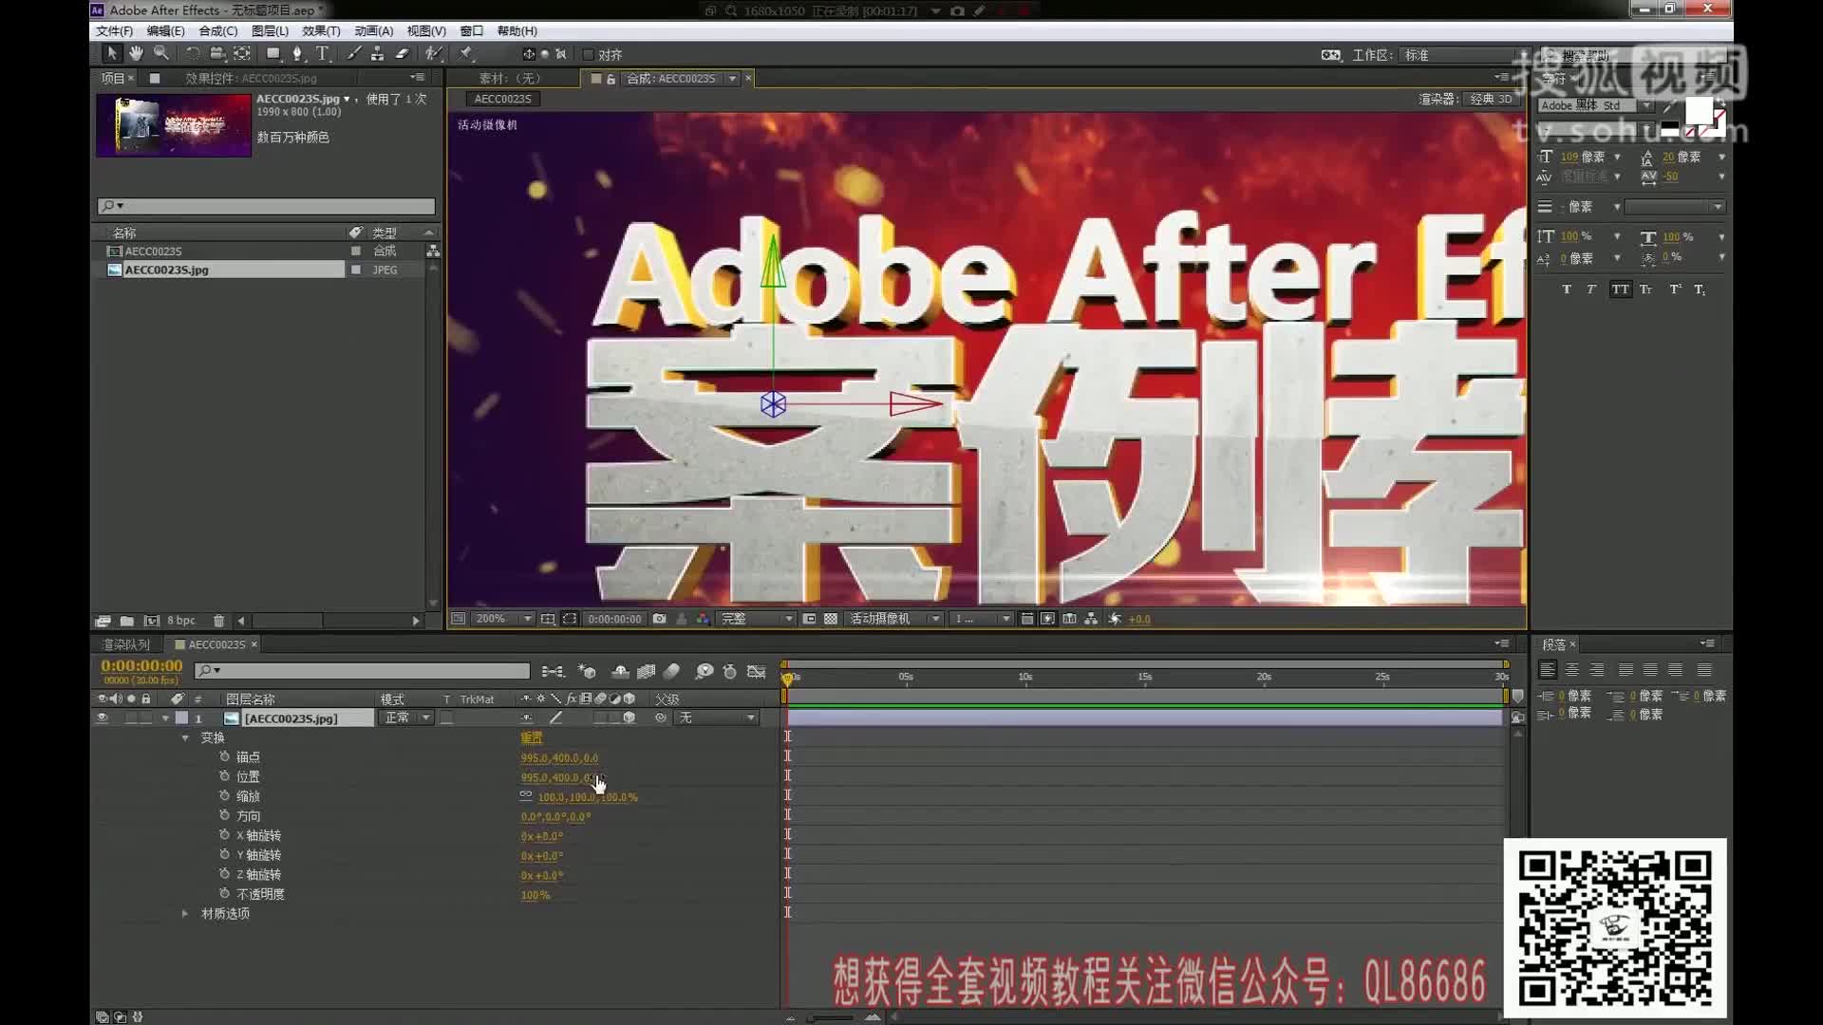Toggle stopwatch for 位置 property
1823x1025 pixels.
tap(225, 776)
